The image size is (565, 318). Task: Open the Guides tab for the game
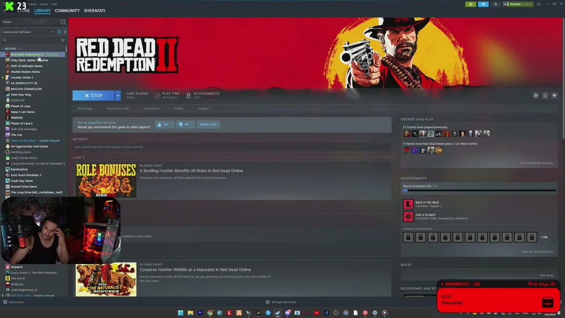point(179,108)
